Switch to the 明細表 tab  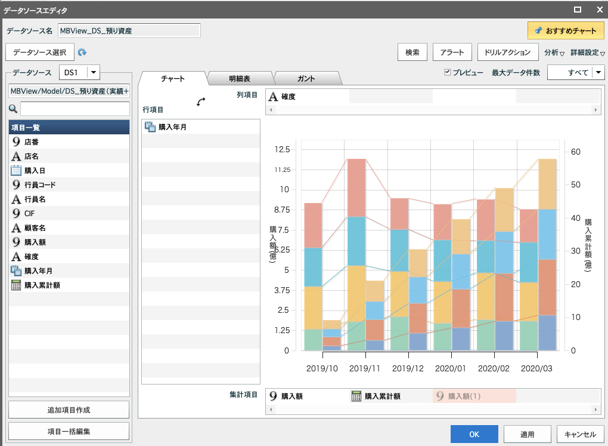239,78
